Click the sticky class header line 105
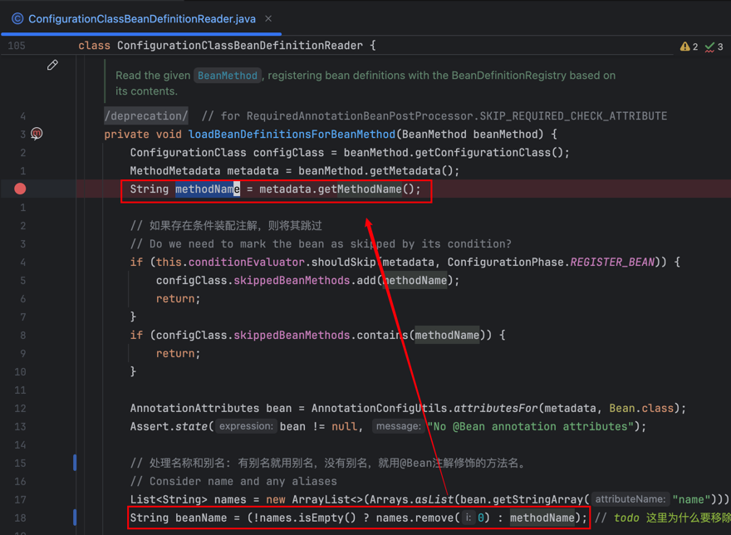 coord(226,46)
